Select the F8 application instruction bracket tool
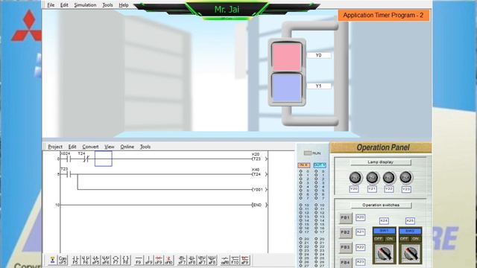Screen dimensions: 477x268 [126, 260]
